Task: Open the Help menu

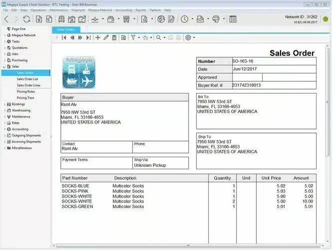Action: click(168, 10)
